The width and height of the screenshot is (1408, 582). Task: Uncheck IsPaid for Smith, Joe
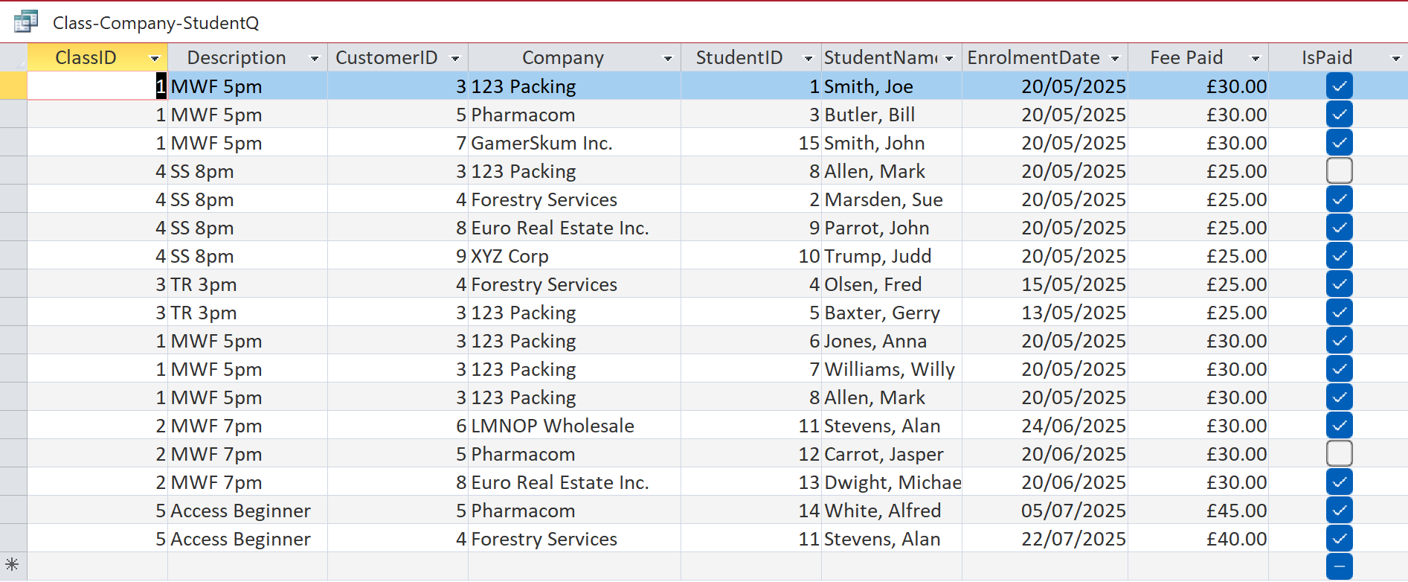pyautogui.click(x=1339, y=86)
